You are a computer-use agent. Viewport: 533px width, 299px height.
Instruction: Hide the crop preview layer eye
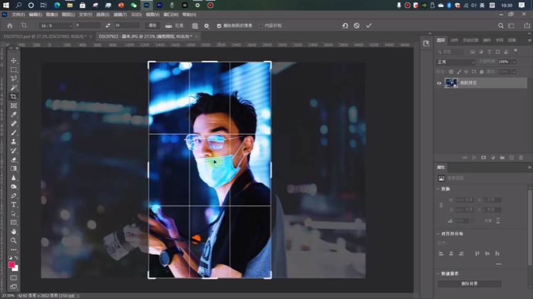pyautogui.click(x=439, y=83)
